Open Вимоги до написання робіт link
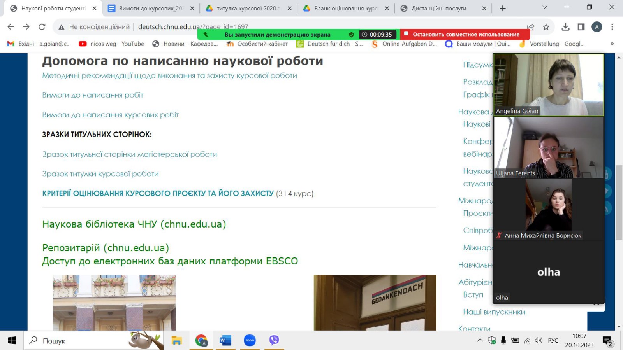 pyautogui.click(x=93, y=95)
